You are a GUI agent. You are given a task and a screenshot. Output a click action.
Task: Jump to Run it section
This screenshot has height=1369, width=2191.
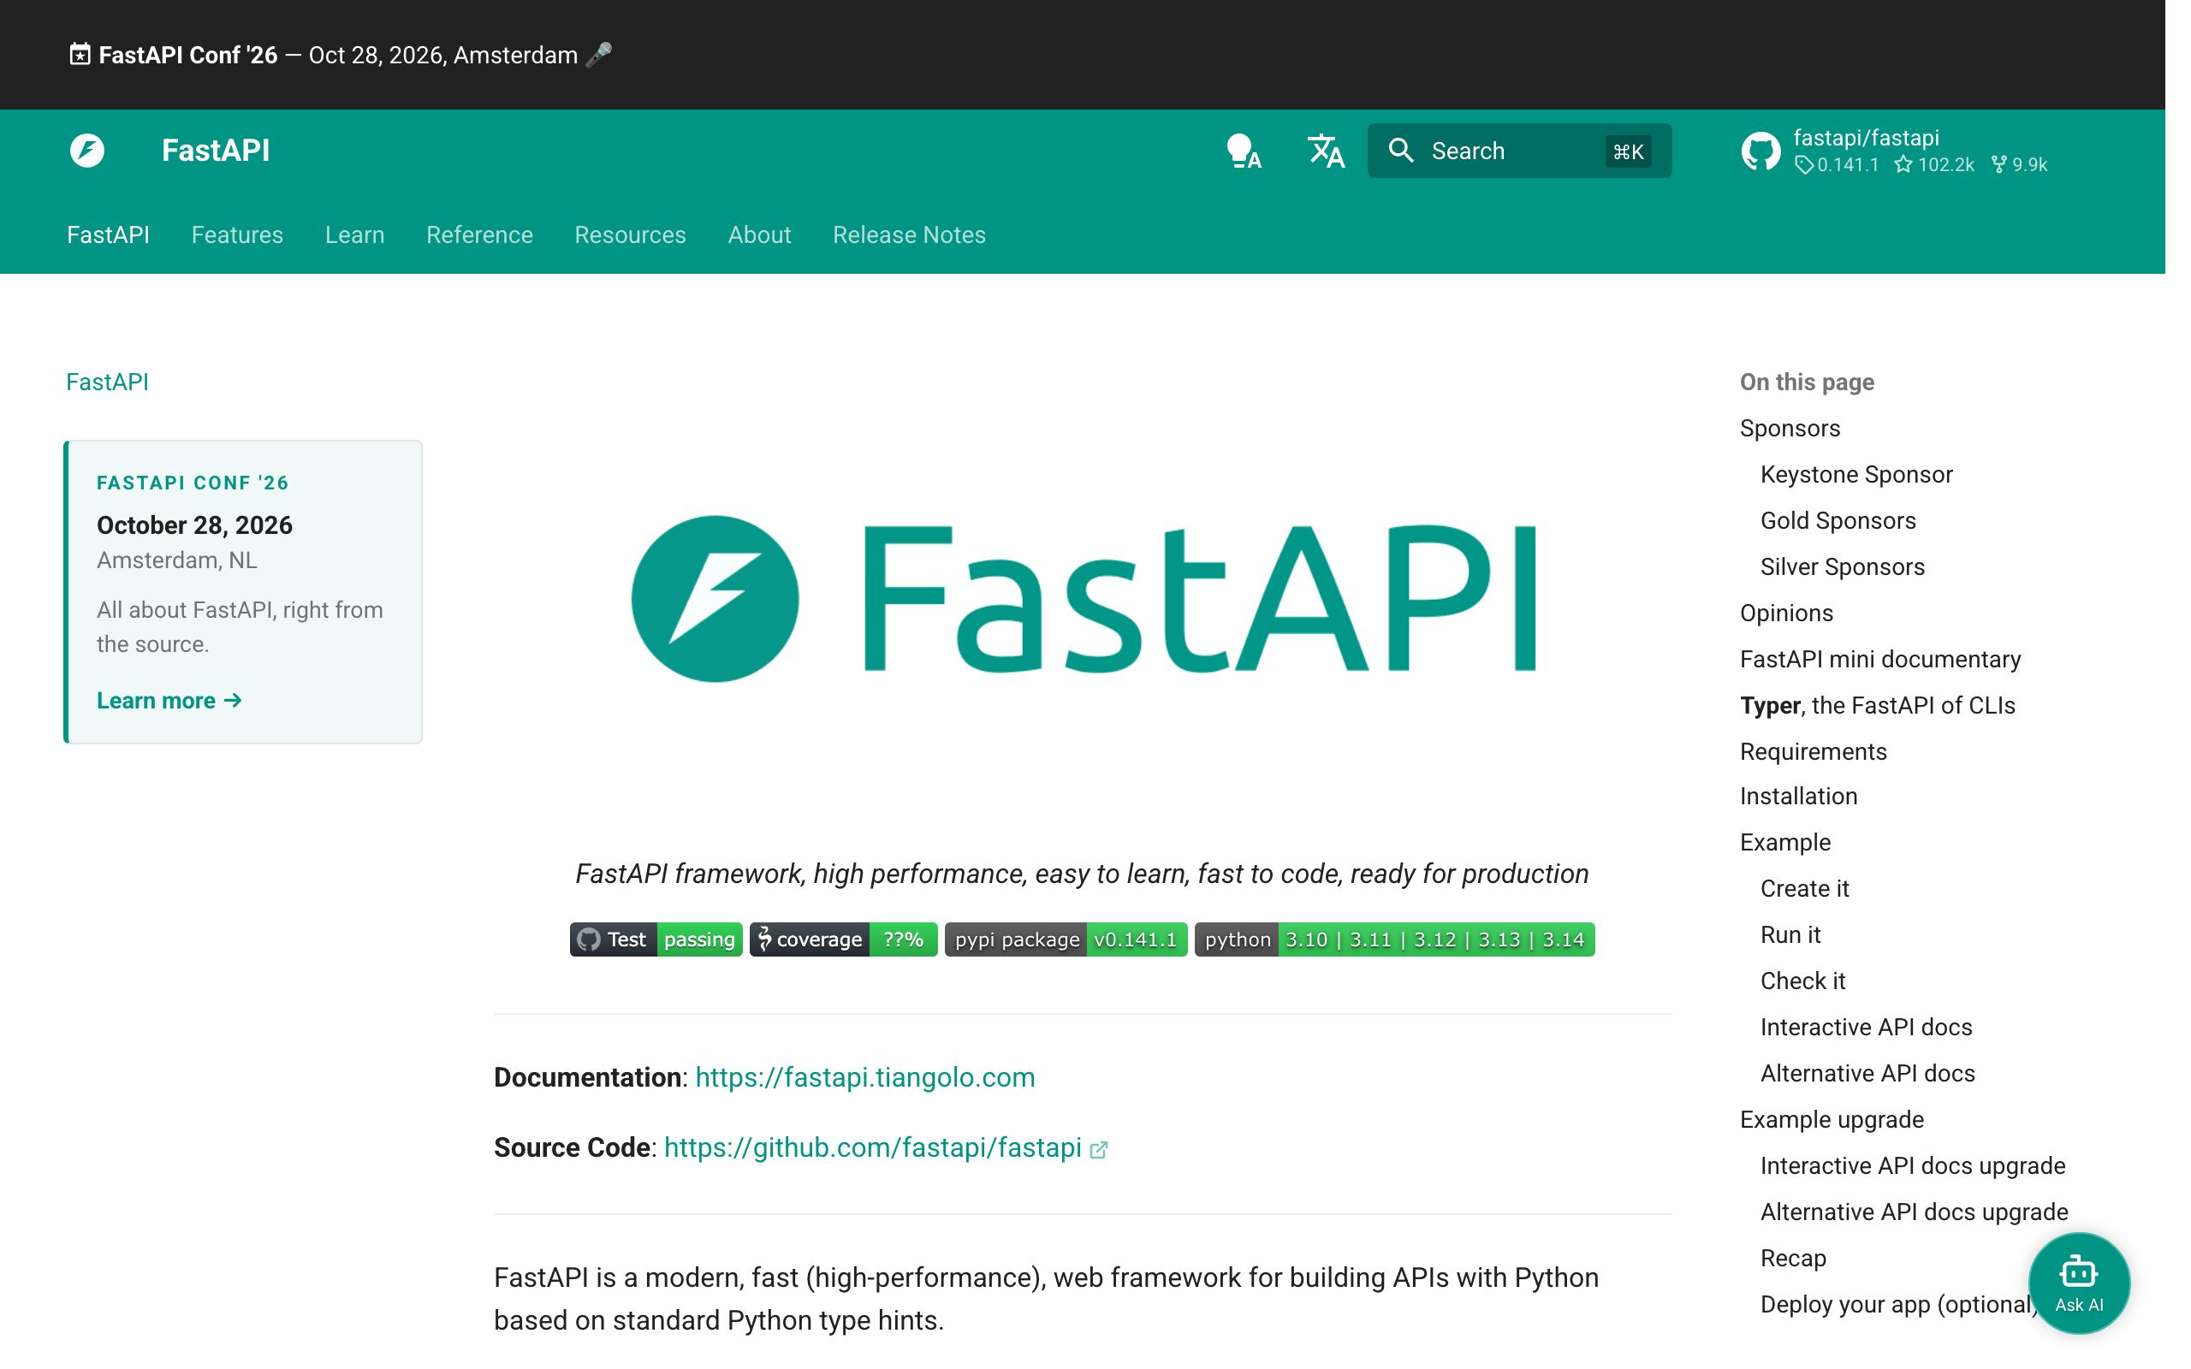click(1790, 934)
